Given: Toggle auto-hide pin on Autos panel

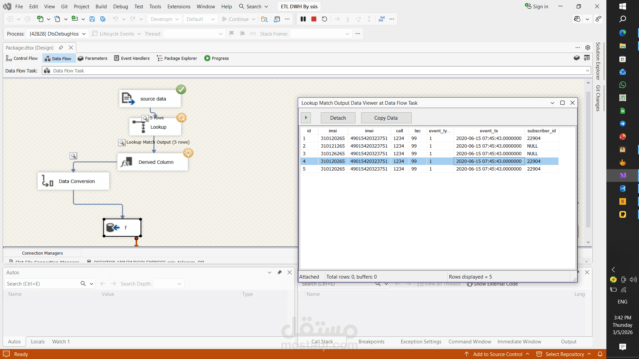Looking at the screenshot, I should pyautogui.click(x=280, y=272).
